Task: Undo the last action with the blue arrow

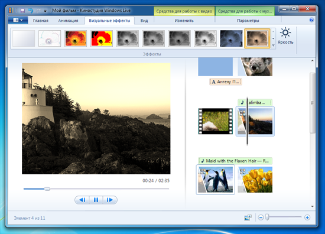Action: (x=31, y=11)
